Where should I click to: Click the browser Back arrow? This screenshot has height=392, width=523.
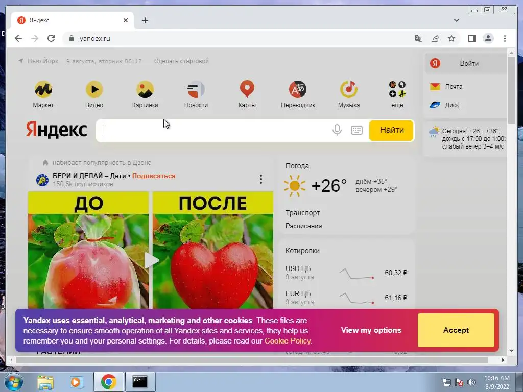[x=18, y=38]
